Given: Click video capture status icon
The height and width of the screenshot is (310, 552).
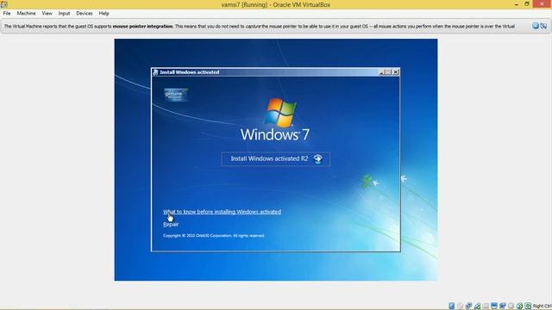Looking at the screenshot, I should (503, 306).
